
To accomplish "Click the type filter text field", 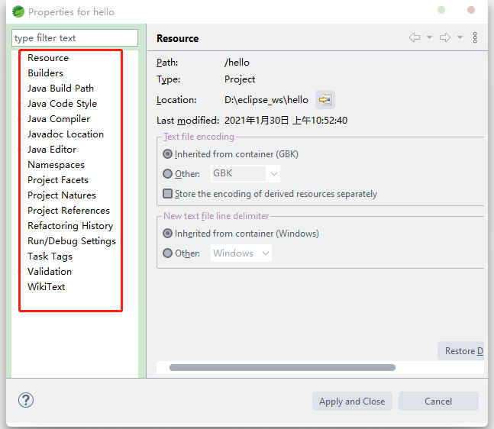I will pyautogui.click(x=75, y=38).
